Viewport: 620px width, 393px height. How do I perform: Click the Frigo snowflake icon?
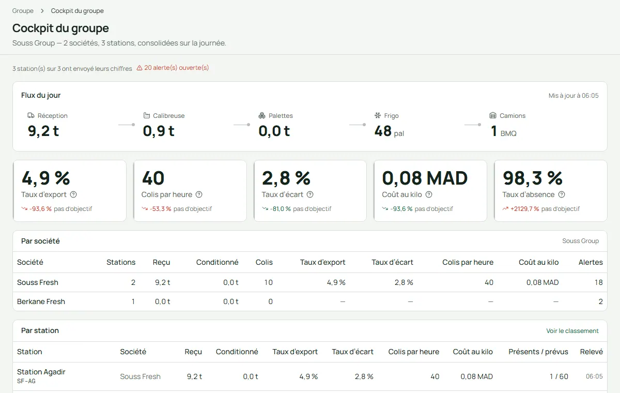tap(378, 116)
